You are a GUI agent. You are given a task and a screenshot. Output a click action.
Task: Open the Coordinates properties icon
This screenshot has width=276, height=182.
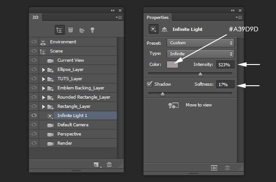pyautogui.click(x=164, y=29)
